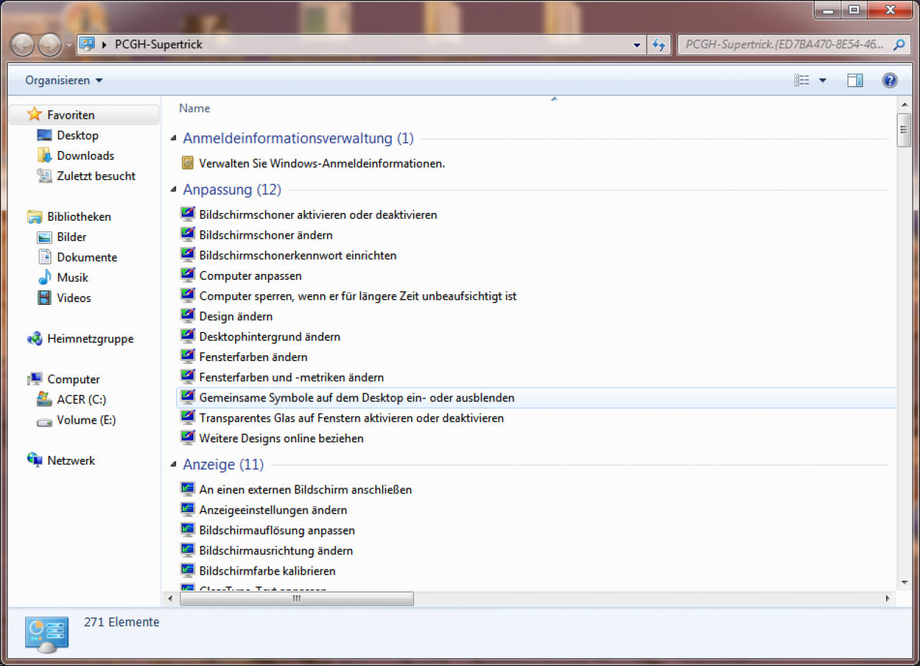This screenshot has height=666, width=920.
Task: Click icon of Desktophintergrund ändern
Action: click(x=188, y=336)
